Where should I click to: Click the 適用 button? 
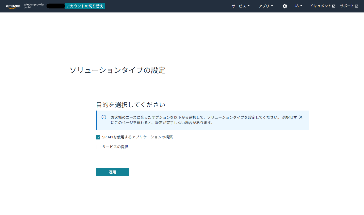[112, 172]
